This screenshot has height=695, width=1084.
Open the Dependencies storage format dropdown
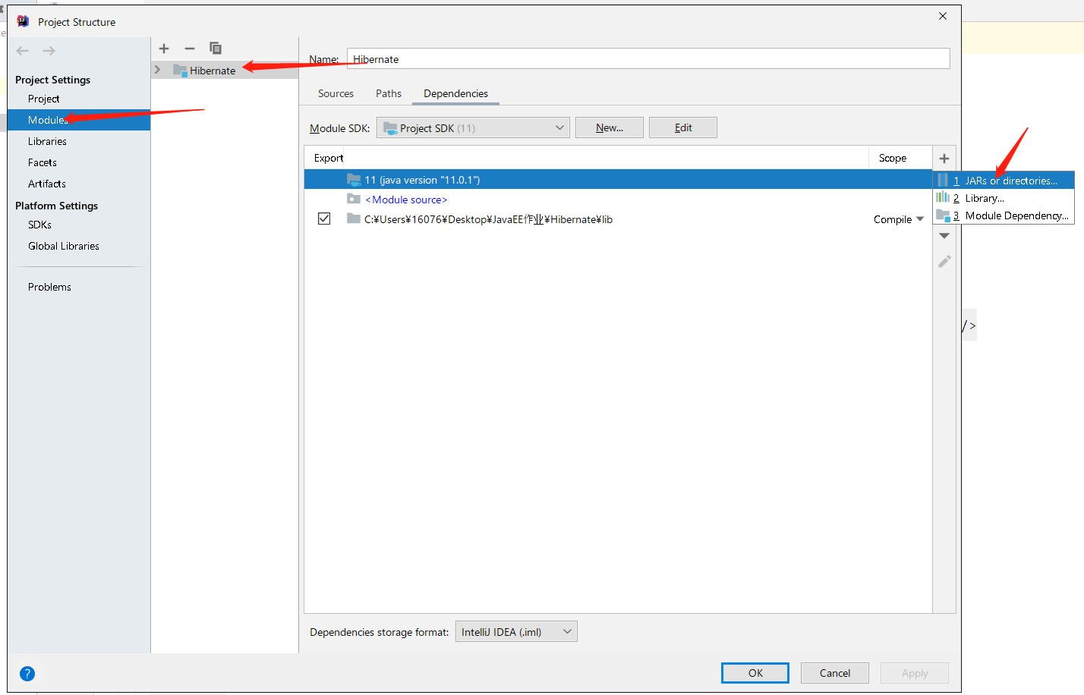[516, 631]
